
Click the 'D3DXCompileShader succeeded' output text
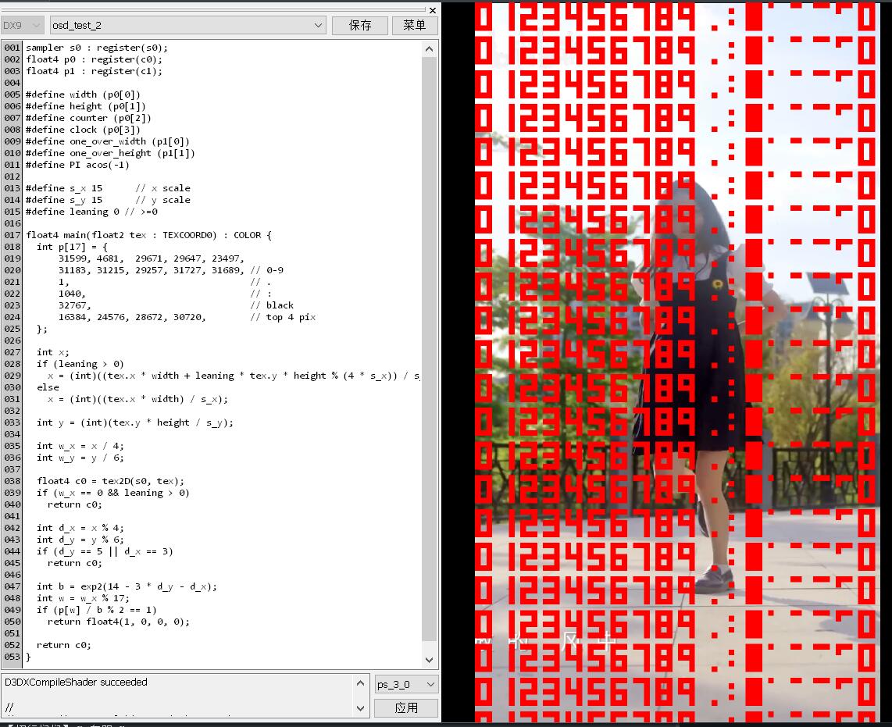(76, 682)
